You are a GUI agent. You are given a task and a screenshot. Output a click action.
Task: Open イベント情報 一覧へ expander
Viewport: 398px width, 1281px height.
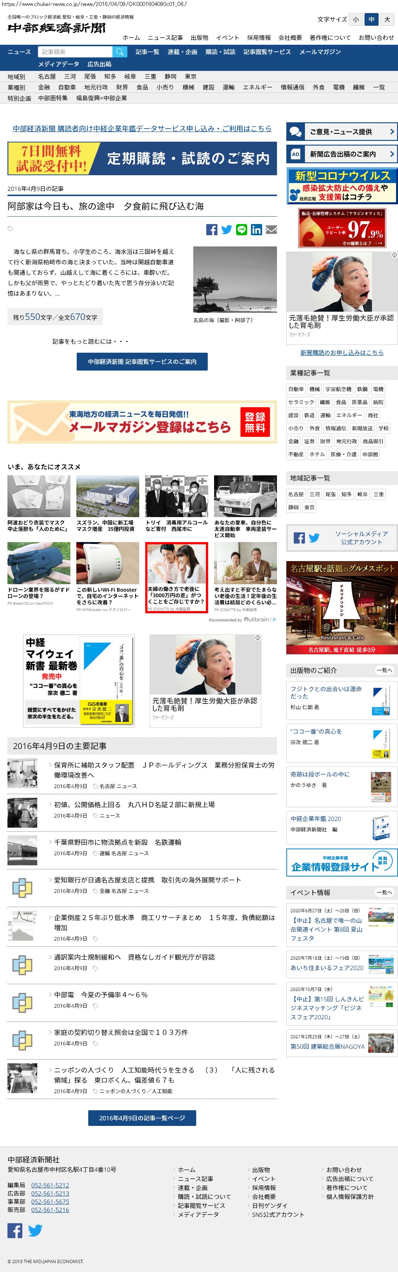click(384, 892)
